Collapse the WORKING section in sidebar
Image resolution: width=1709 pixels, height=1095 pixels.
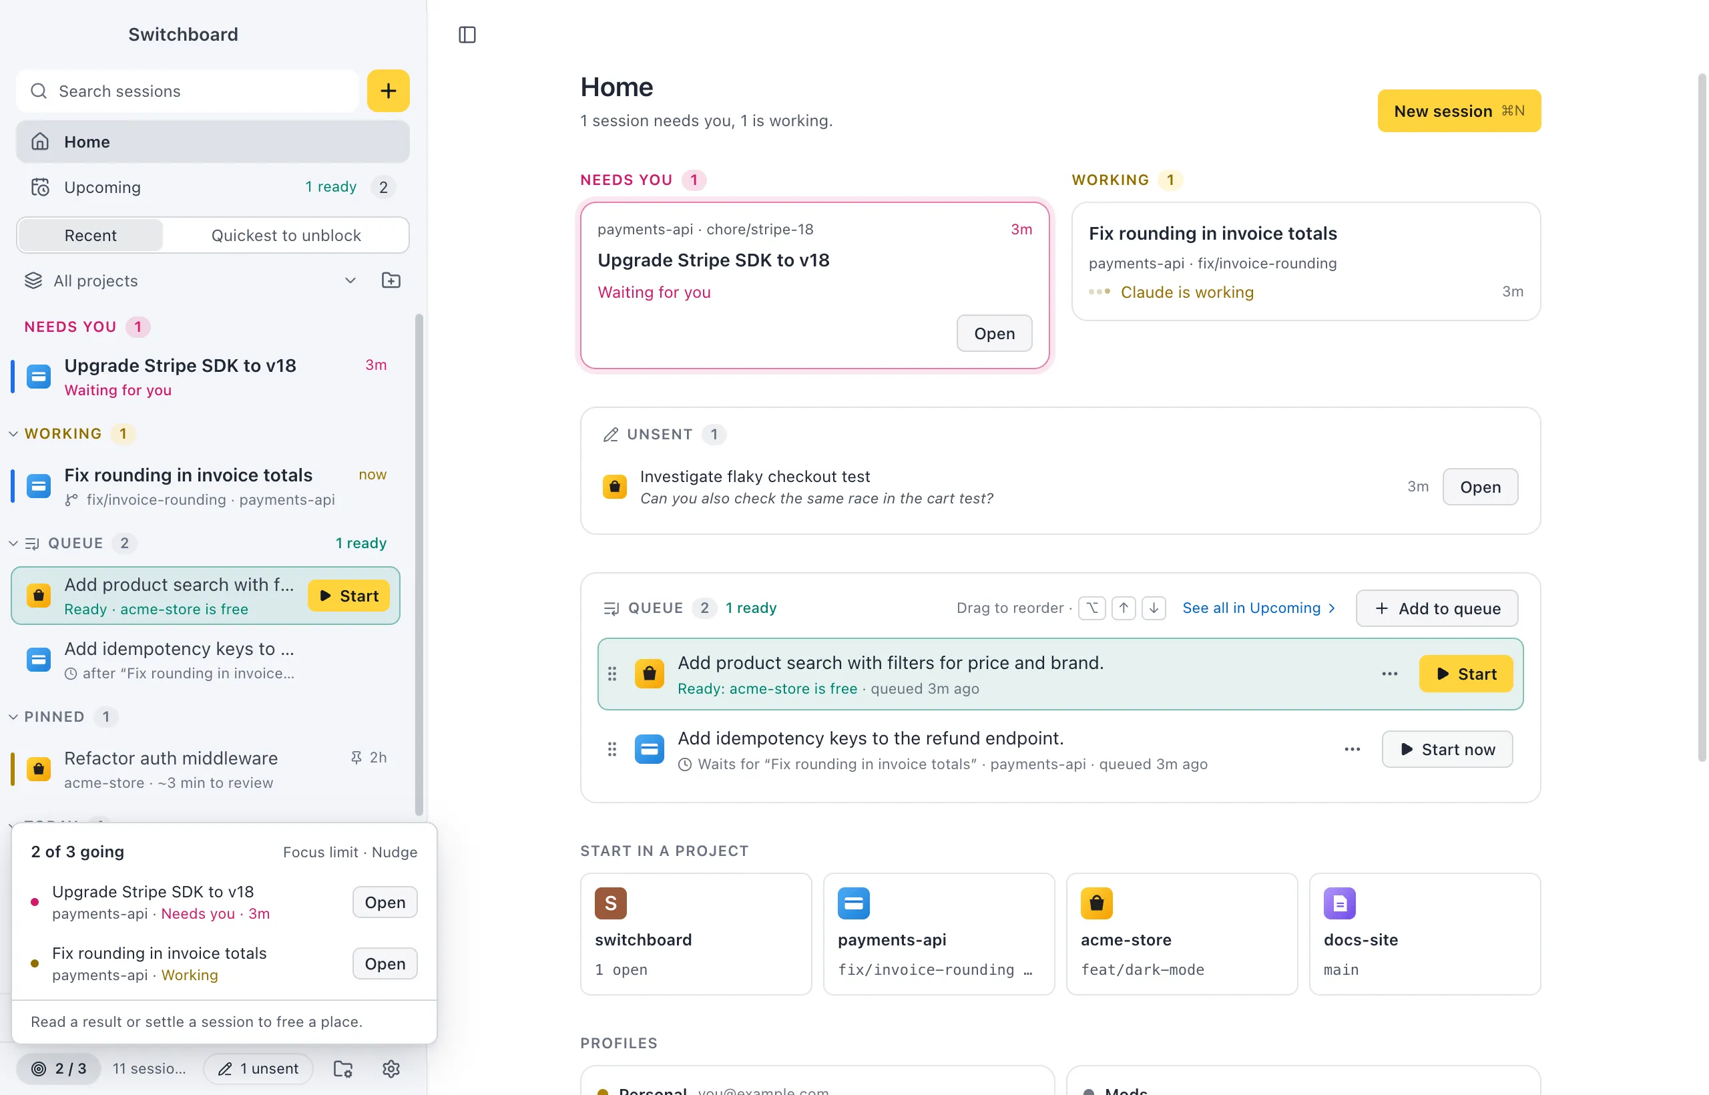click(x=13, y=433)
